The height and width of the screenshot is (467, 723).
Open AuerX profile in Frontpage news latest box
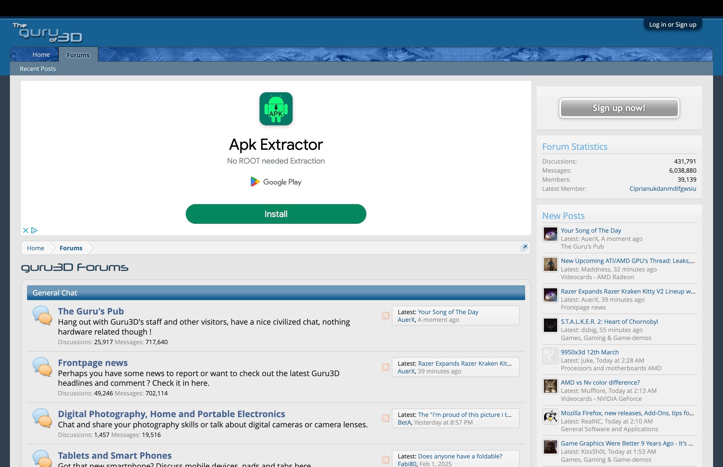click(406, 371)
